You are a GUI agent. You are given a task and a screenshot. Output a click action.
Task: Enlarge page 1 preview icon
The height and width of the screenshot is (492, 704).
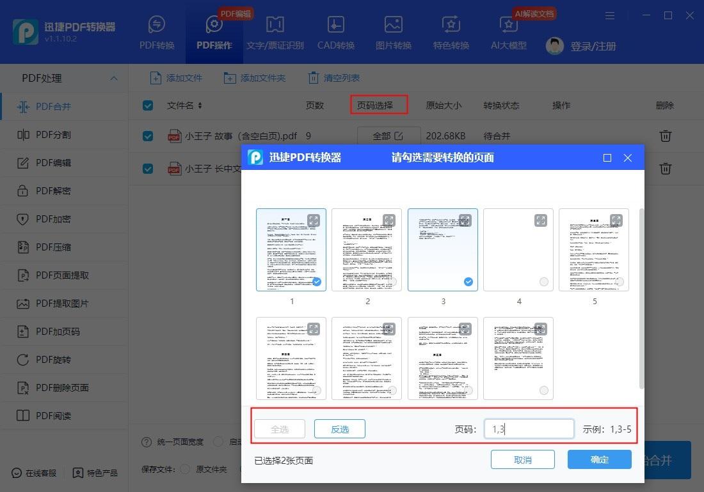(x=314, y=220)
